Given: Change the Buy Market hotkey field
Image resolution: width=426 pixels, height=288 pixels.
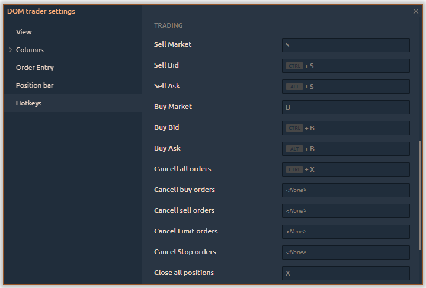Looking at the screenshot, I should 345,107.
